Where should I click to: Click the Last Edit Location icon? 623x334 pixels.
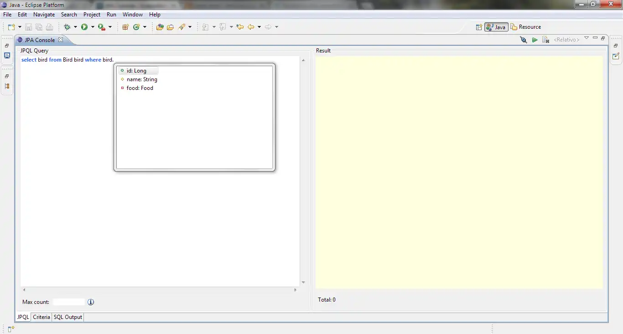pyautogui.click(x=240, y=27)
